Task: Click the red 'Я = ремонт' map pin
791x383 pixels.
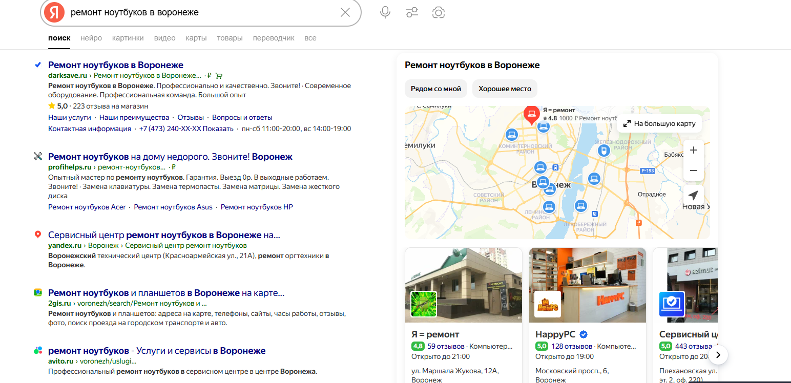Action: [531, 115]
